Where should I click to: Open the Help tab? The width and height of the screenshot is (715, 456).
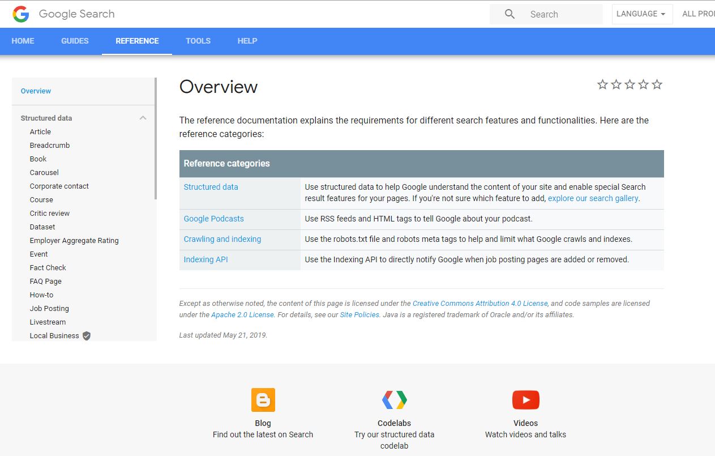(x=247, y=41)
